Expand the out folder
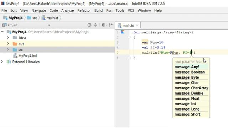The height and width of the screenshot is (128, 228). tap(8, 44)
